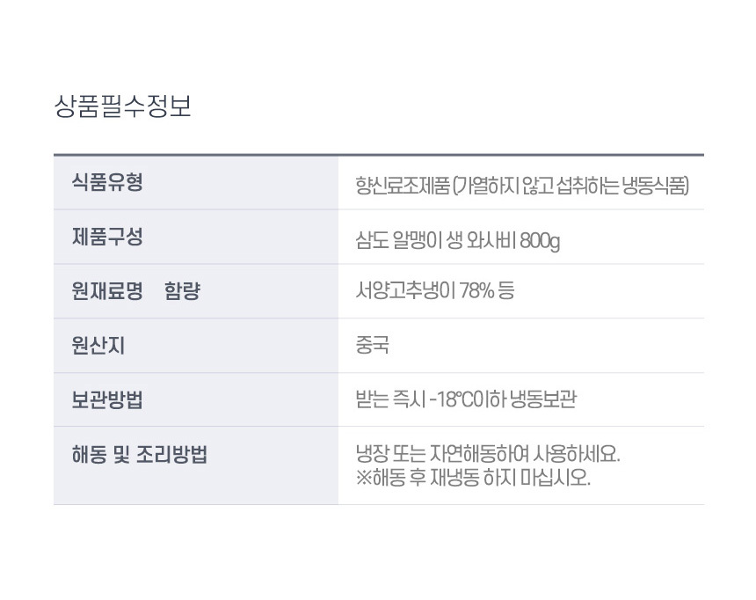Click the 보관방법 row label
The width and height of the screenshot is (756, 600).
pos(106,400)
